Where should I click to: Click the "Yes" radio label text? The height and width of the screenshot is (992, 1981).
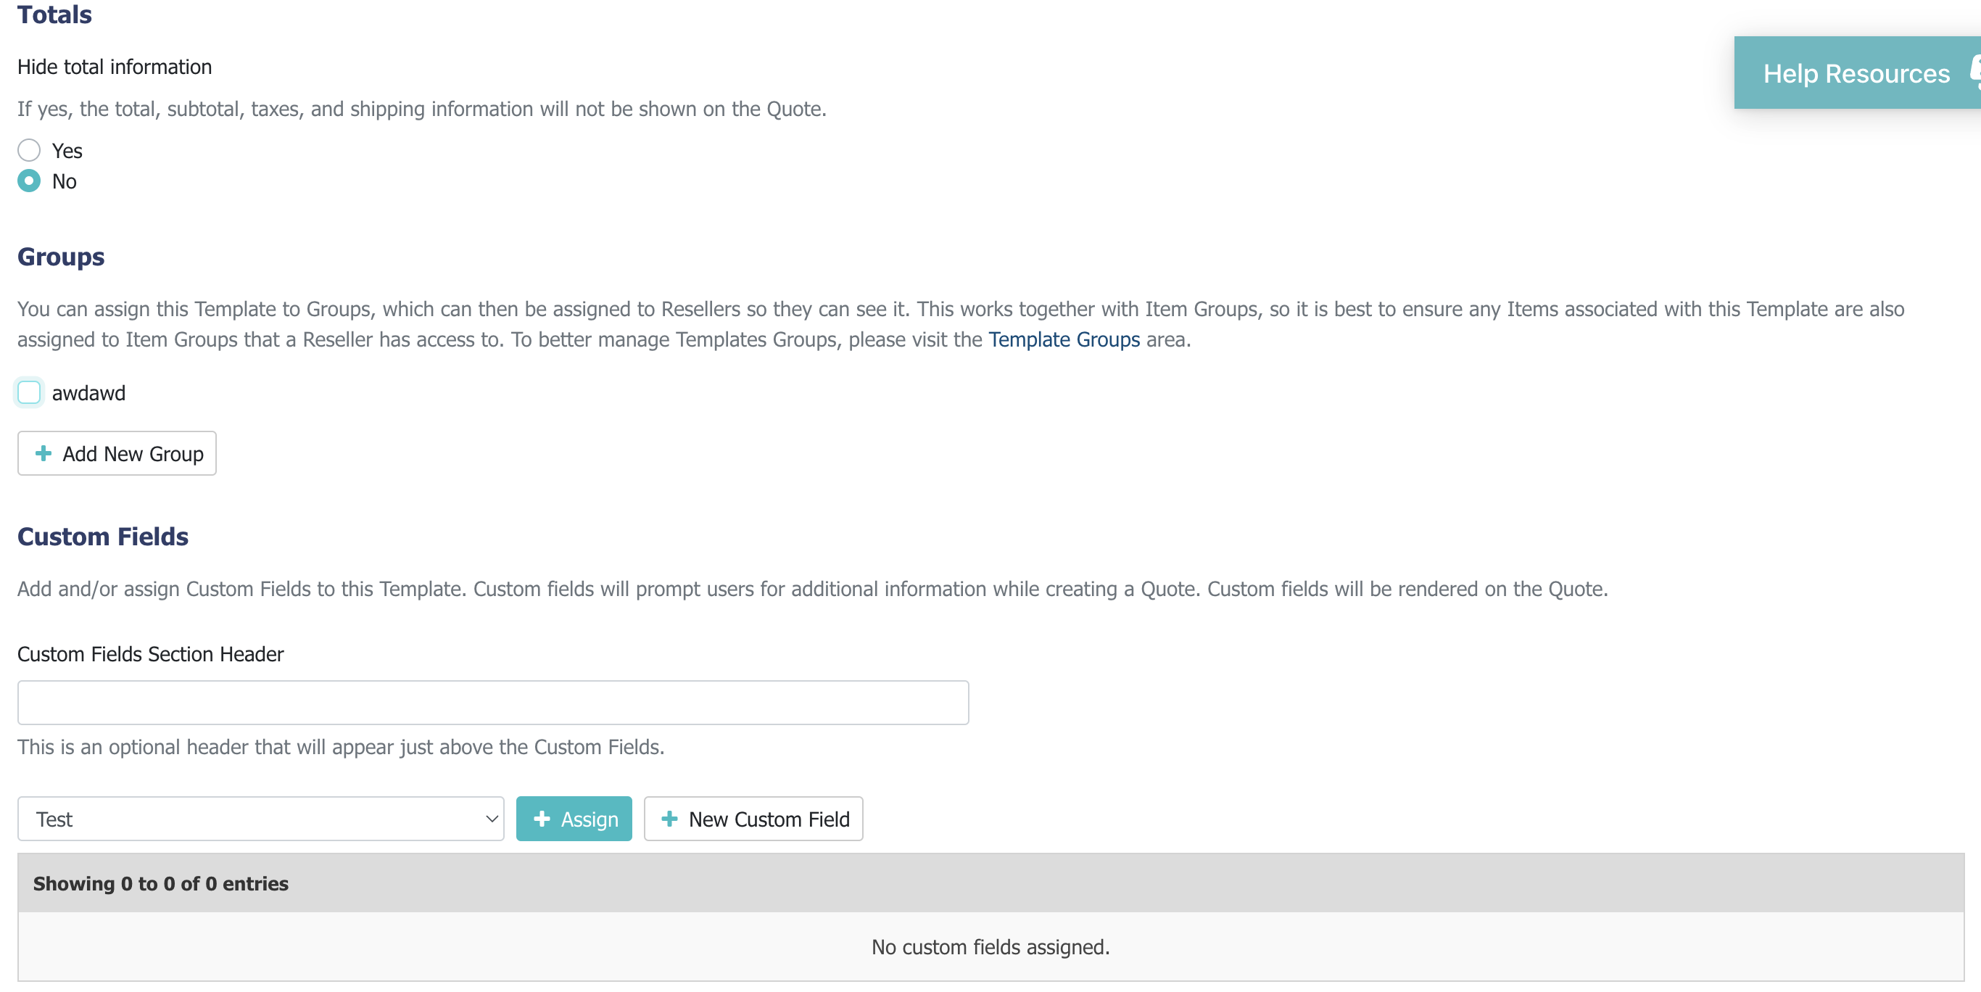click(67, 151)
